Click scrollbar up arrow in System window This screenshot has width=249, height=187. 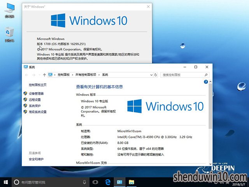coord(210,82)
